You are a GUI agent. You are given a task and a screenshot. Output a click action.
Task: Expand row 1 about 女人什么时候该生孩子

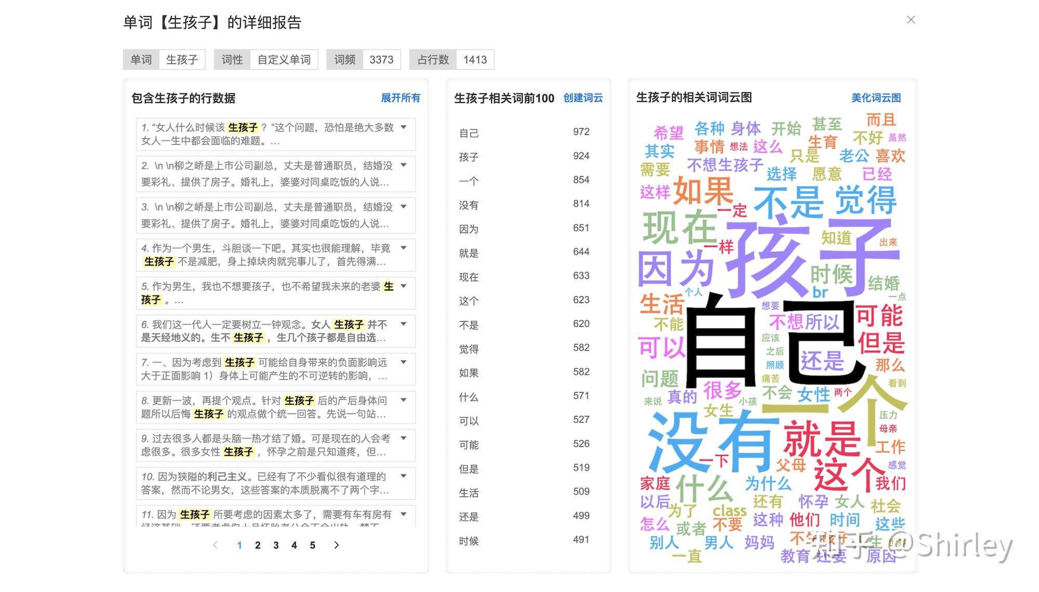pos(404,127)
